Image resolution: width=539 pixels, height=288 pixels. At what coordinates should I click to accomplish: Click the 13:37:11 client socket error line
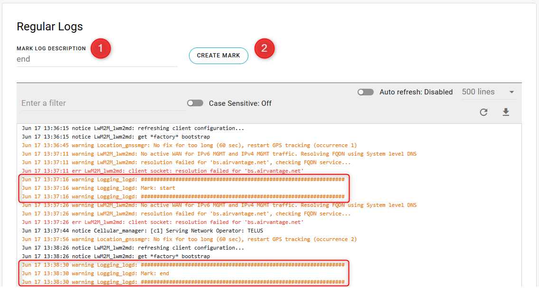click(162, 171)
